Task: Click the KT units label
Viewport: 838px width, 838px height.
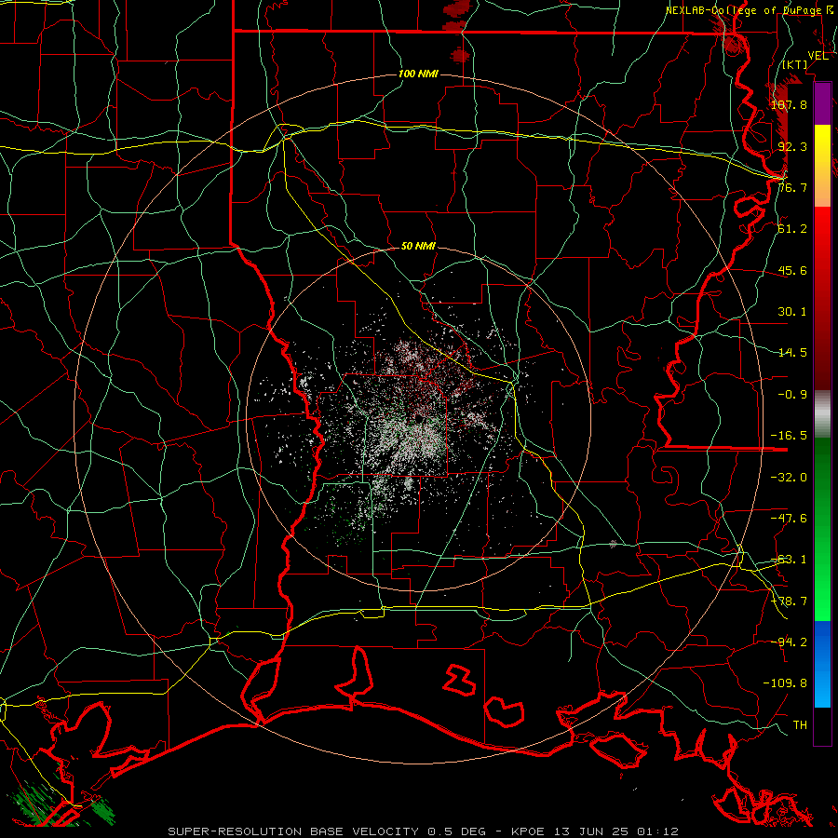Action: [795, 64]
